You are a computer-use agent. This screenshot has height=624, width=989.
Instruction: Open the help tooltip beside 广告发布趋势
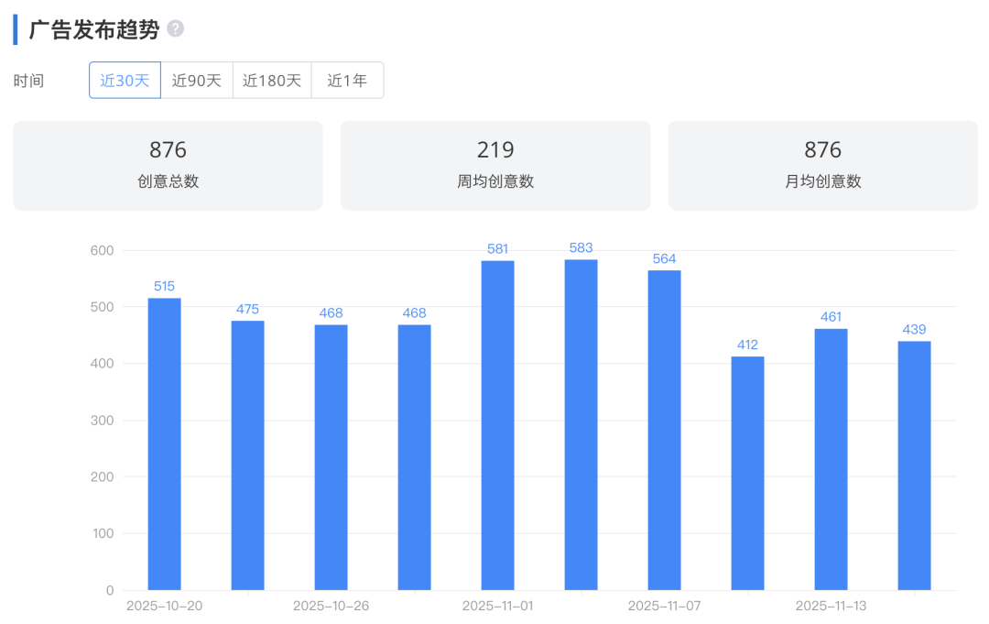[178, 27]
